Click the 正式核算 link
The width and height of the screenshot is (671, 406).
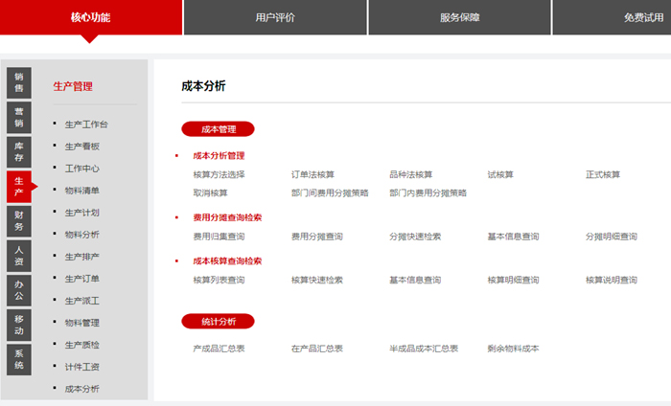[x=603, y=174]
